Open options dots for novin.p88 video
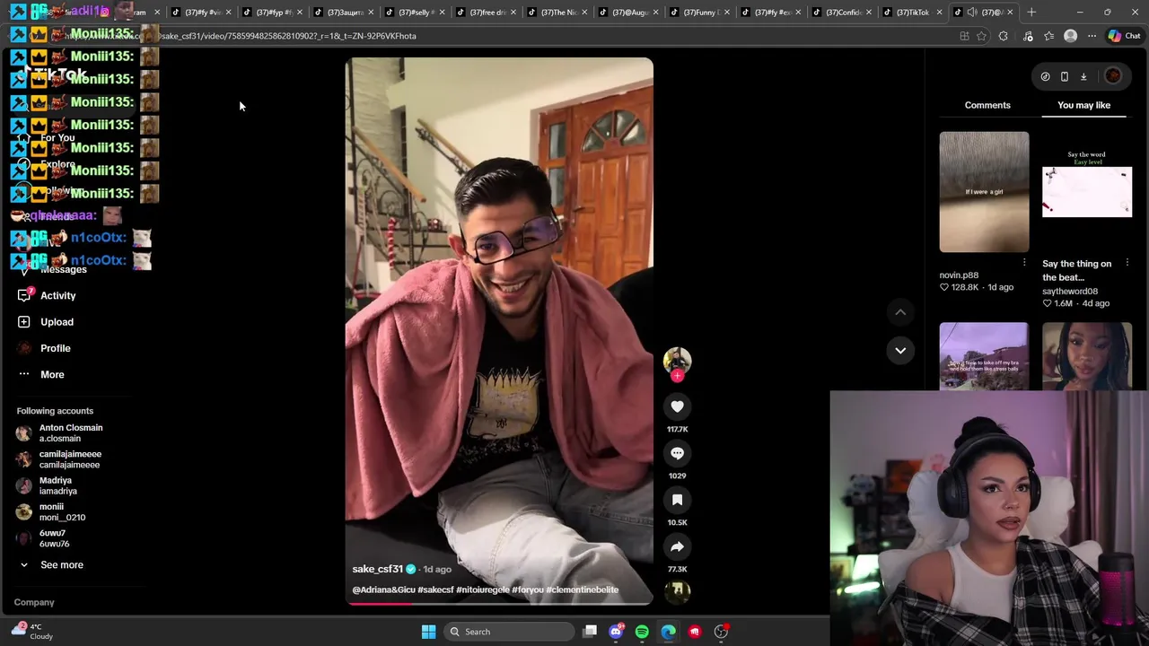This screenshot has height=646, width=1149. point(1024,262)
